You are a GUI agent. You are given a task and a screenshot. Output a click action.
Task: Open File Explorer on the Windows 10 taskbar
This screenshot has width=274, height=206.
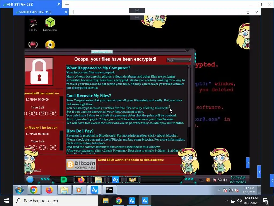coord(105,201)
